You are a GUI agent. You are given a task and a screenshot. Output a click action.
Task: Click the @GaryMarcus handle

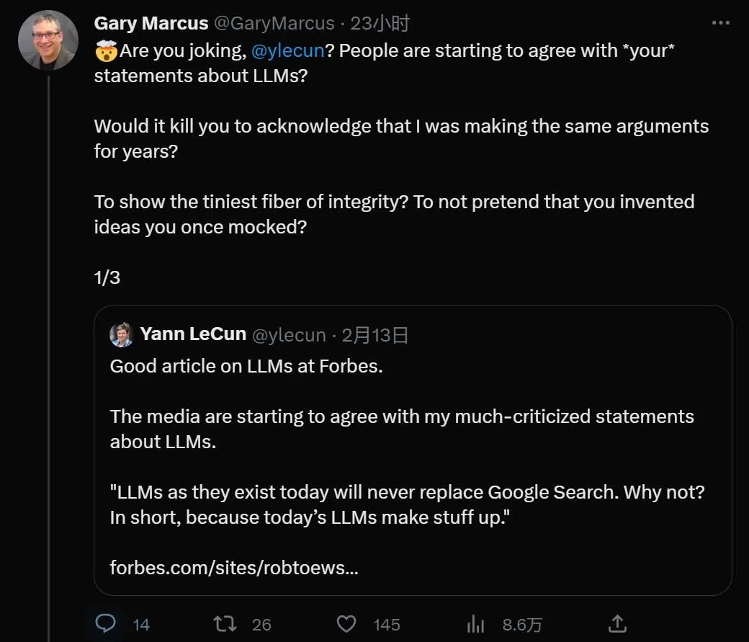coord(274,23)
